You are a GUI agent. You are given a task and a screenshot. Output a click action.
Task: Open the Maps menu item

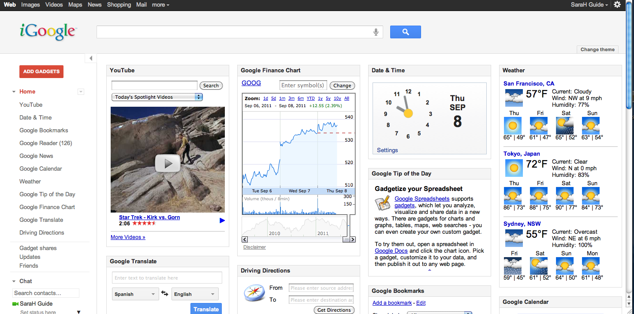(75, 5)
